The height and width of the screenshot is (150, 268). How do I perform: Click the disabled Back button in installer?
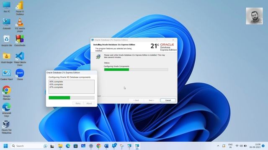pos(136,100)
